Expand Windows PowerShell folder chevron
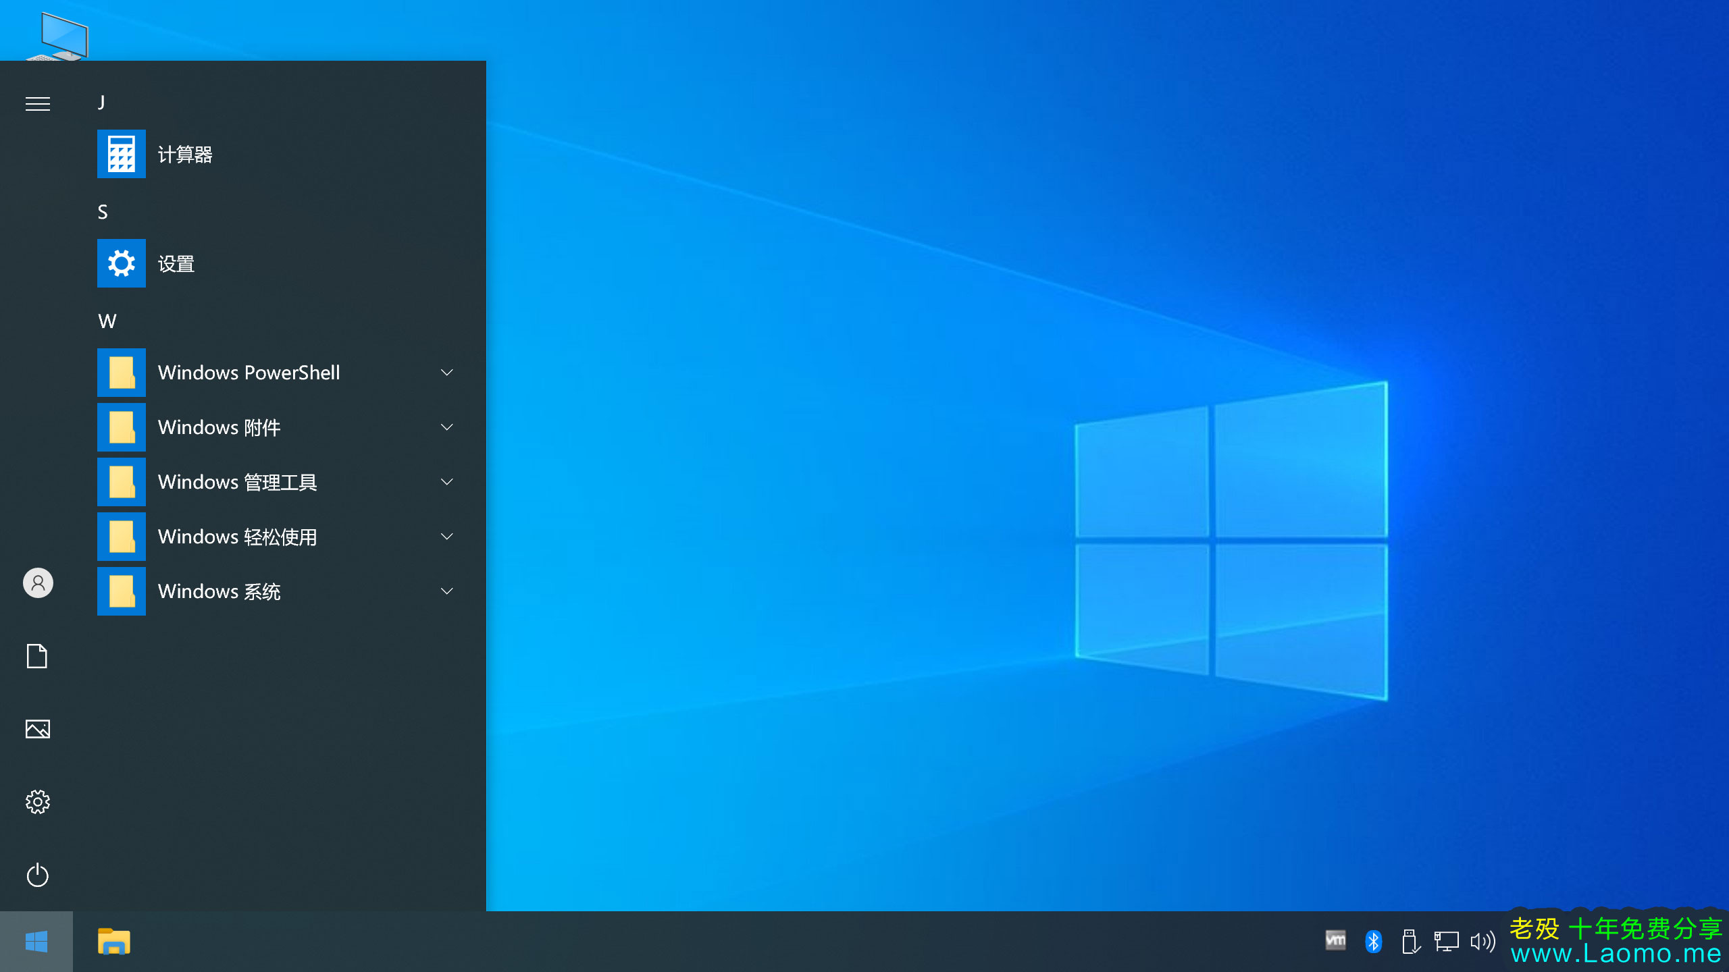 447,373
